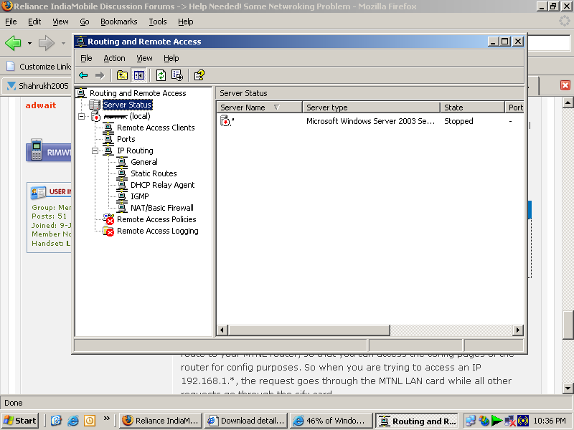
Task: Open Firefox's Bookmarks menu
Action: [x=118, y=21]
